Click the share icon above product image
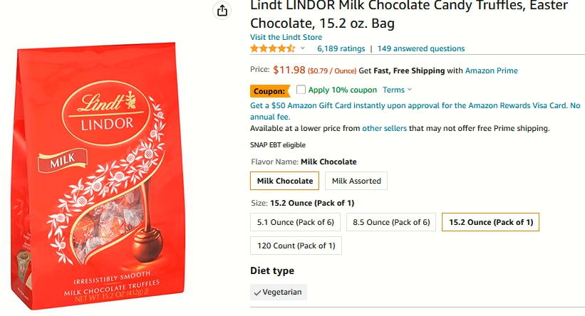 click(x=222, y=11)
